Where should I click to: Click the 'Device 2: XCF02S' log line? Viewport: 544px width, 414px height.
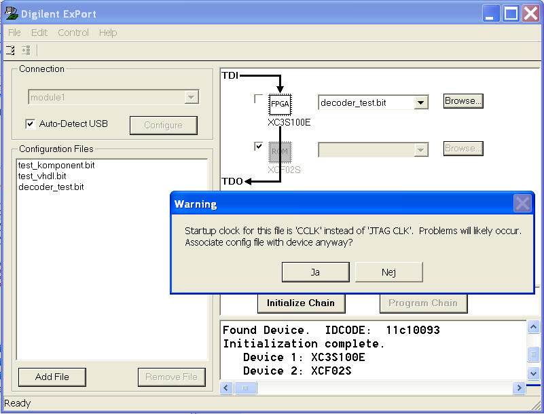click(297, 371)
